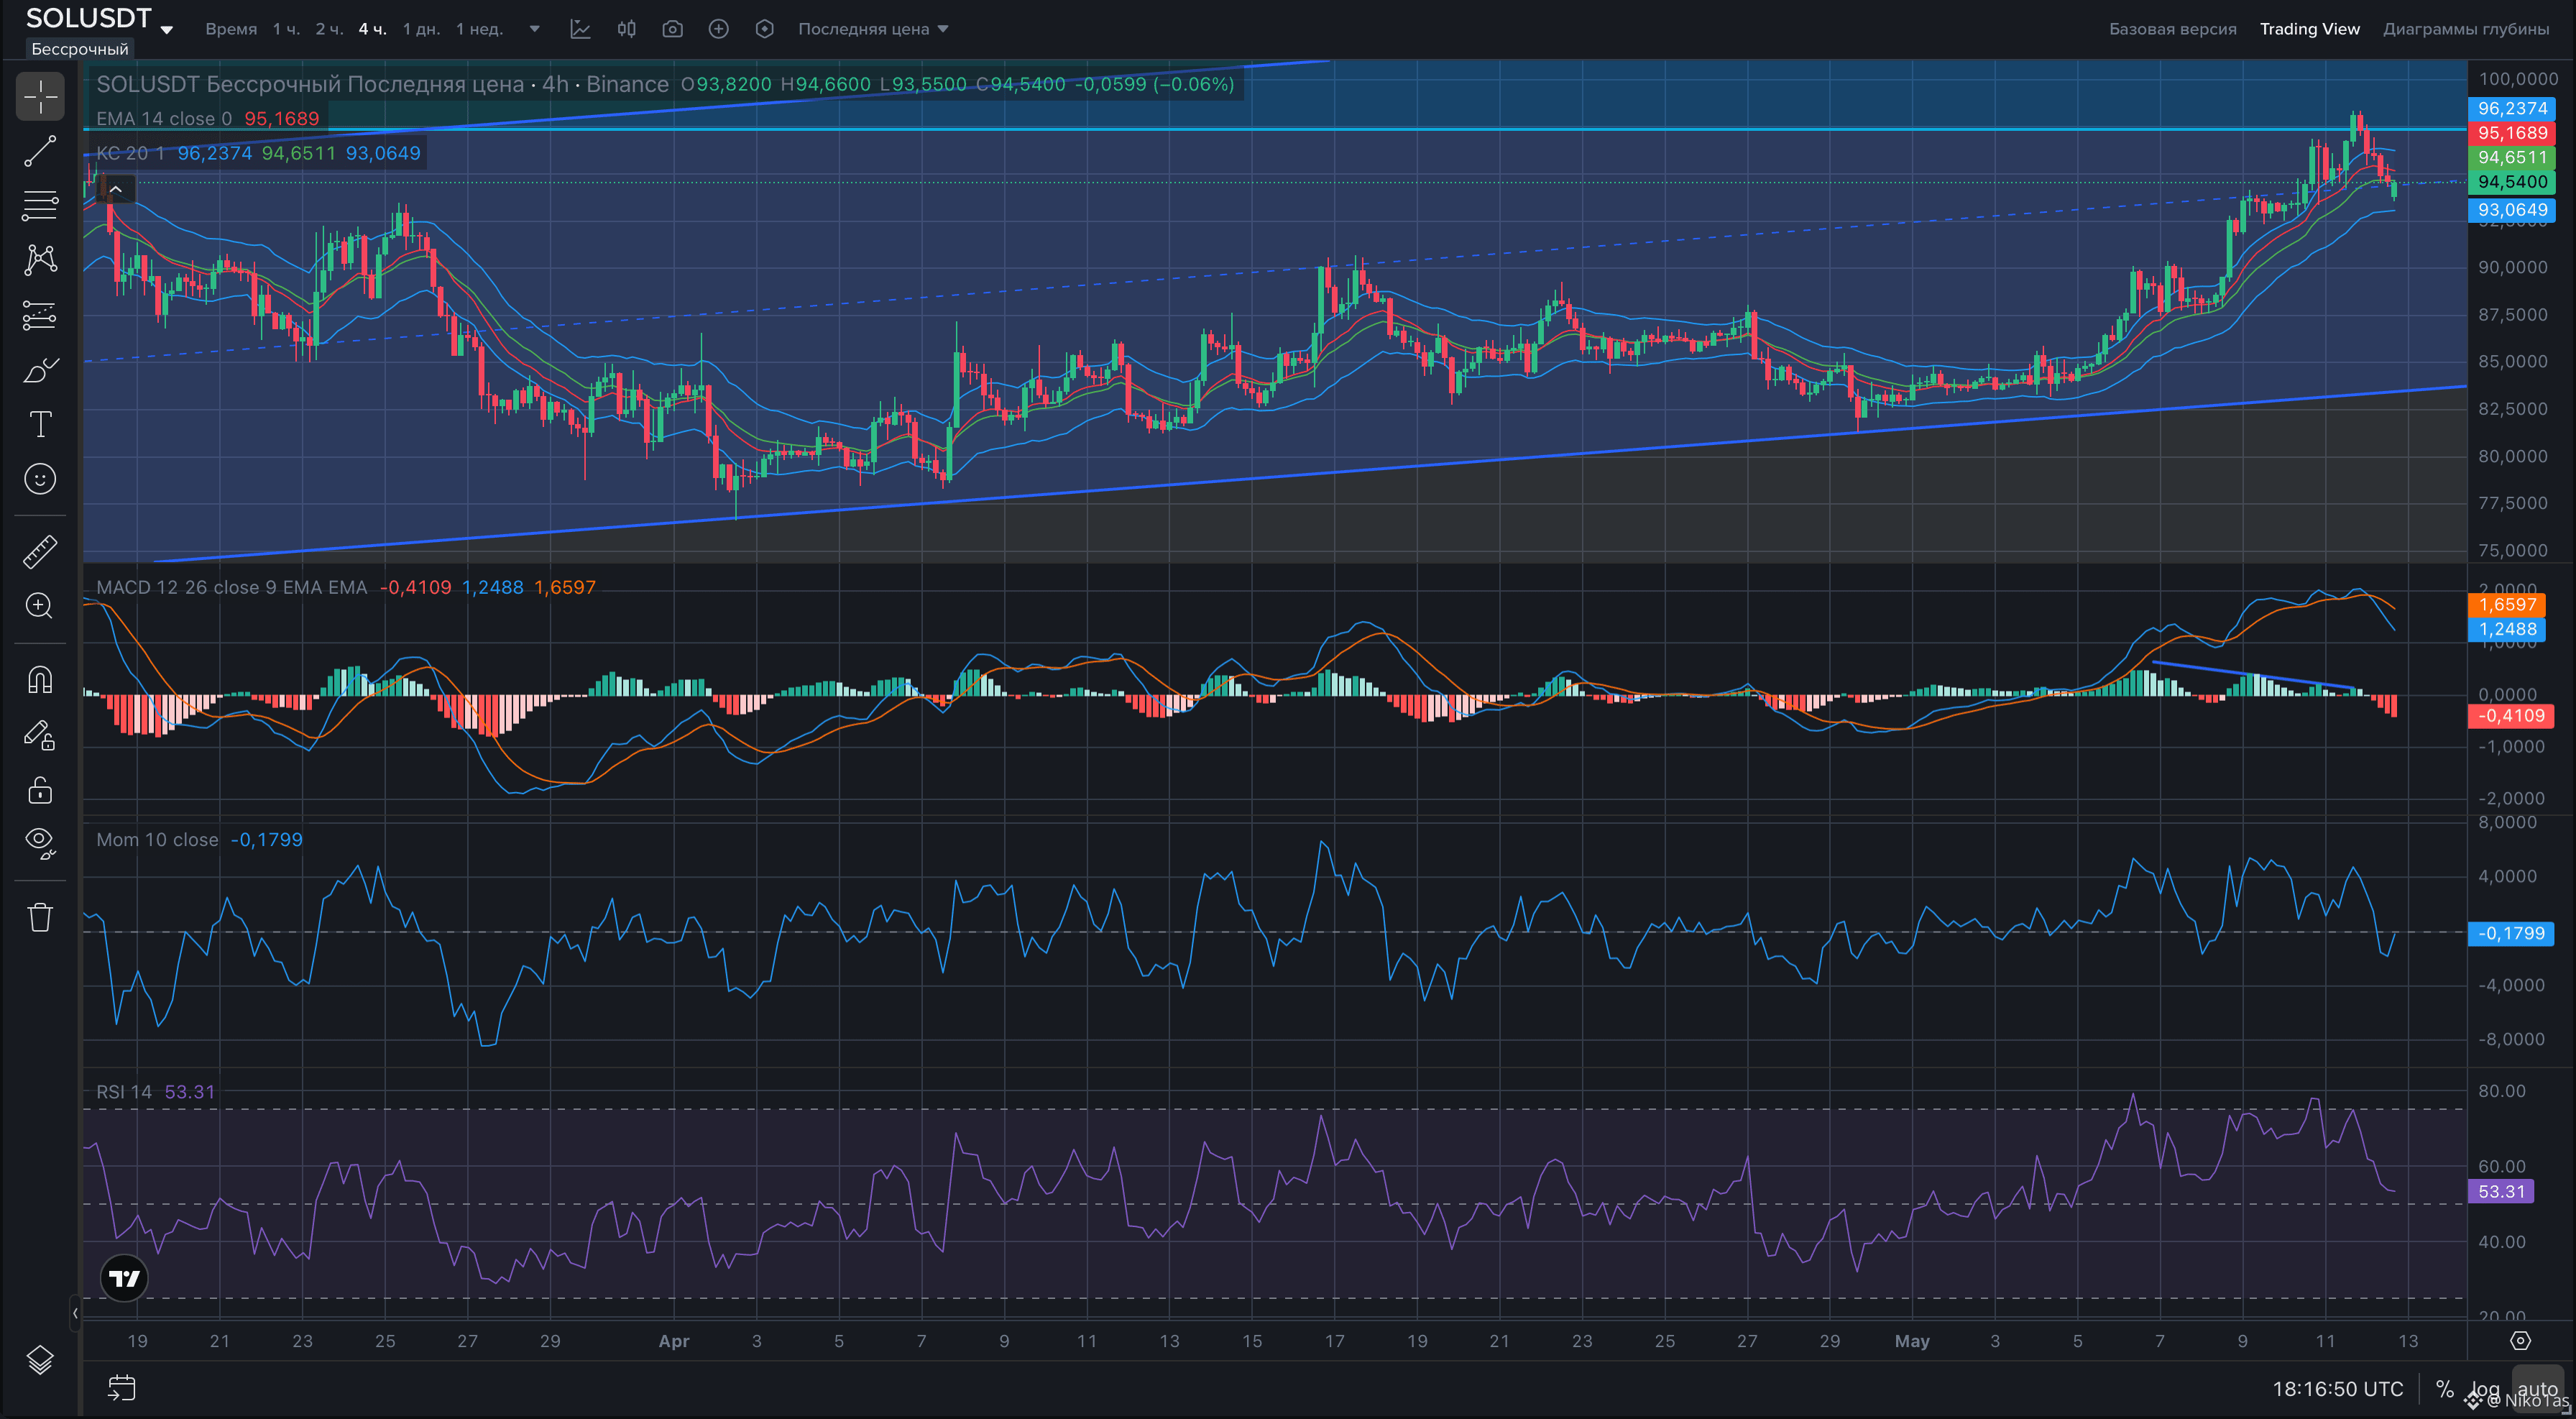Choose the text annotation tool

pos(40,424)
